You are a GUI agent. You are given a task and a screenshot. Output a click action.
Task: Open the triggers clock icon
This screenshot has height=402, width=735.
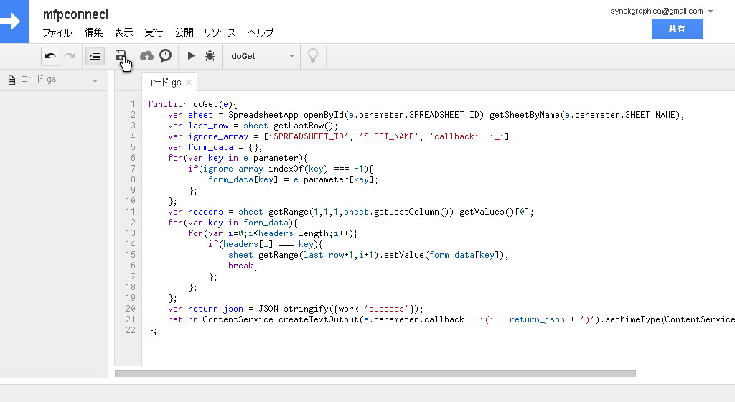165,56
